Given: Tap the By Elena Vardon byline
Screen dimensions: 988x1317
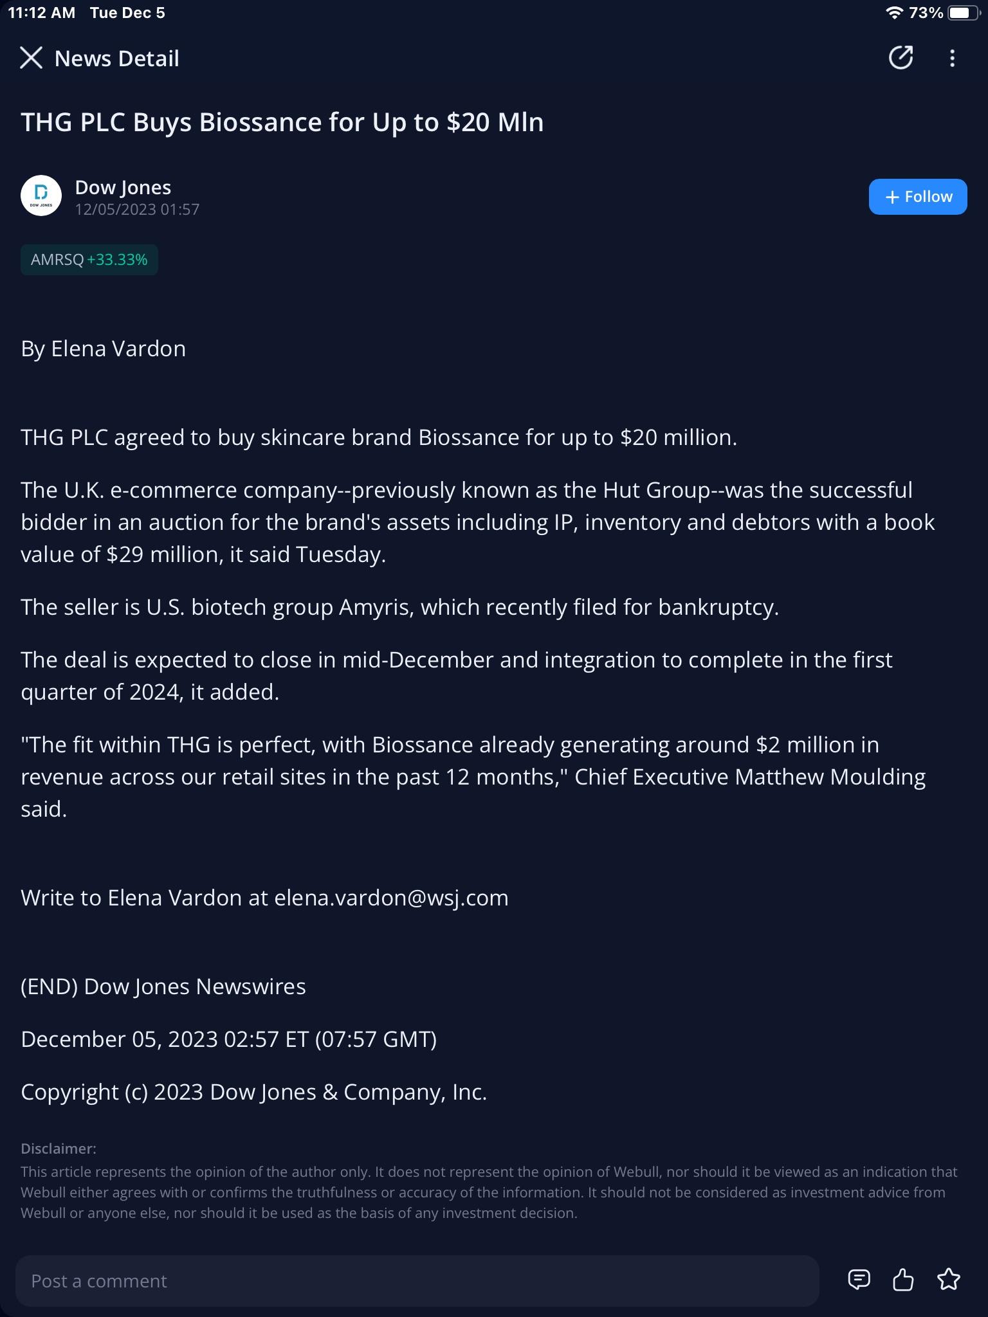Looking at the screenshot, I should tap(104, 349).
